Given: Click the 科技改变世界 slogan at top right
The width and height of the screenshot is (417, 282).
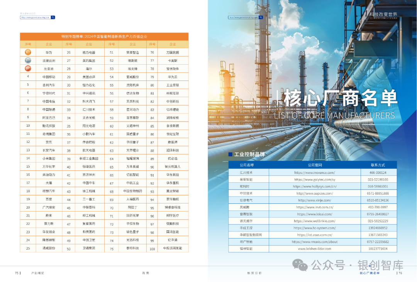Looking at the screenshot, I should (x=383, y=14).
